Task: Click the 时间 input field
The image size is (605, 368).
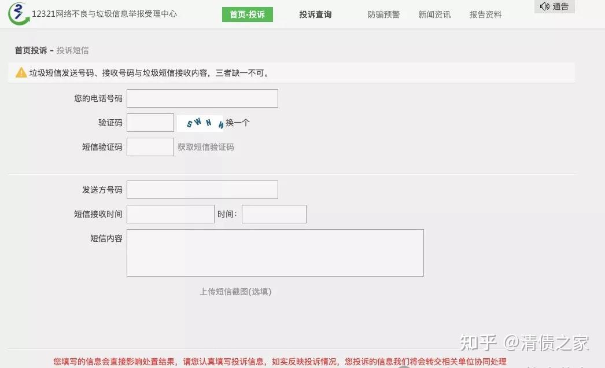Action: [274, 214]
